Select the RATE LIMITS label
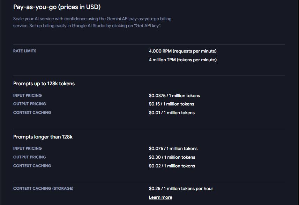Image resolution: width=299 pixels, height=205 pixels. [25, 51]
